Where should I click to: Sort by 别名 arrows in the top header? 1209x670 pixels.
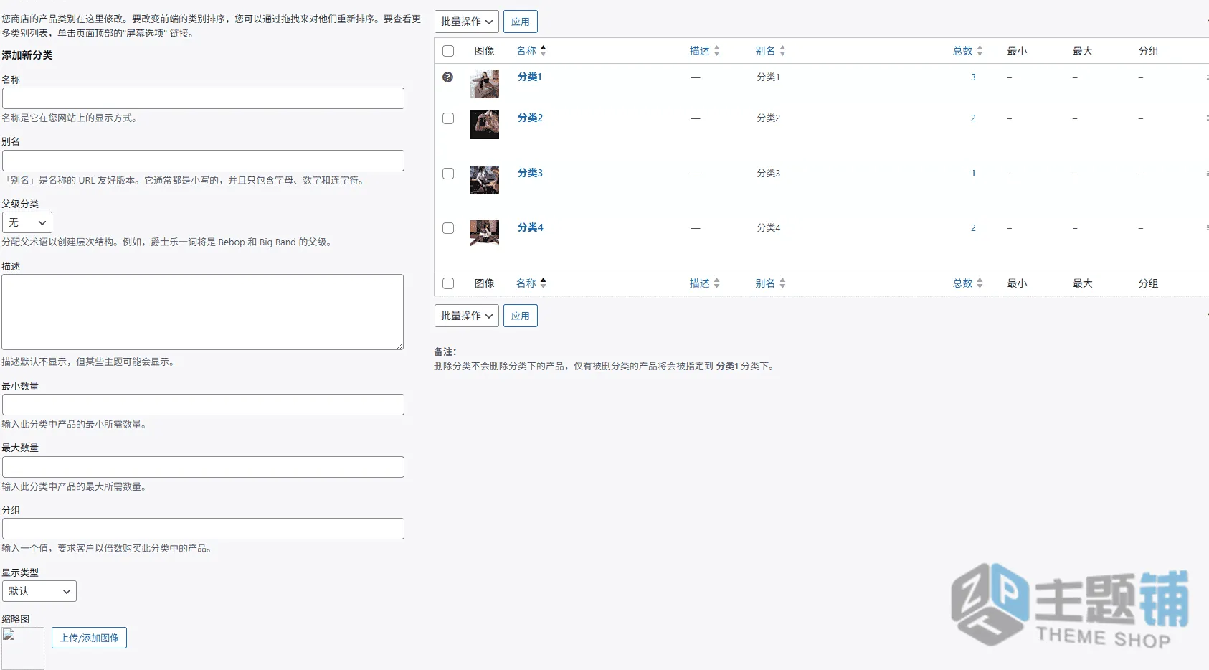tap(782, 51)
